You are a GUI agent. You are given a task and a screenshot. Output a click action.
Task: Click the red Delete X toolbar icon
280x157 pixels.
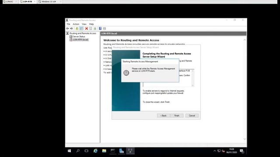click(87, 28)
